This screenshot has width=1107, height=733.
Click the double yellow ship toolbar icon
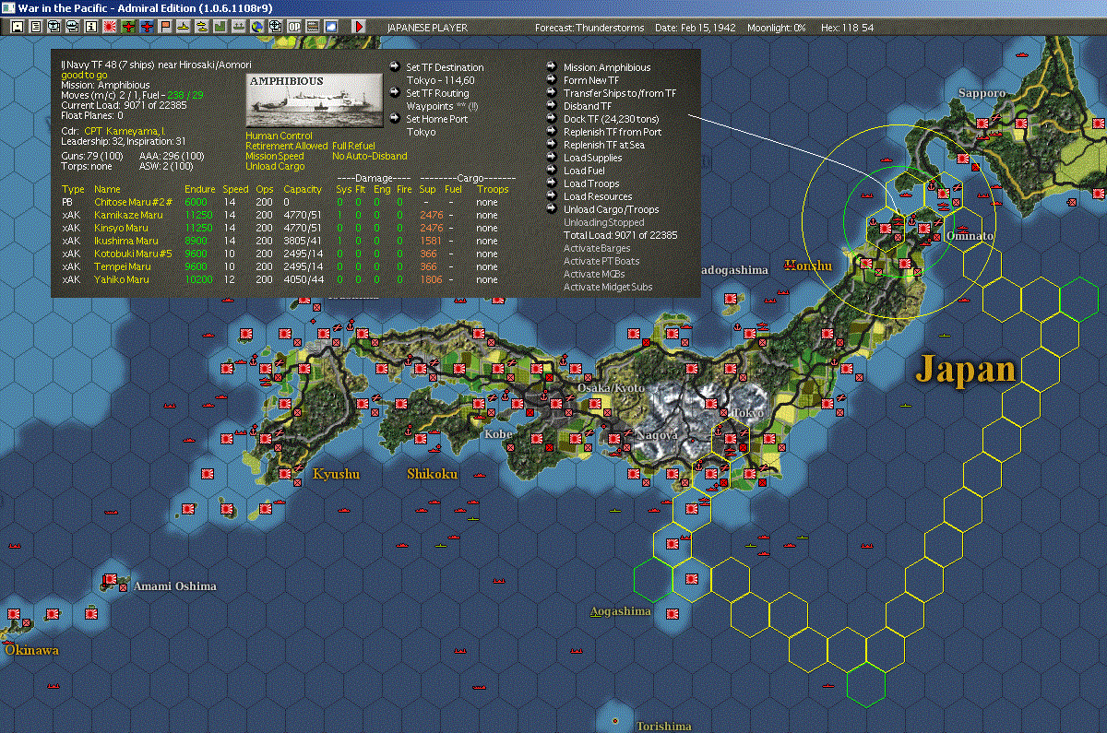point(201,27)
